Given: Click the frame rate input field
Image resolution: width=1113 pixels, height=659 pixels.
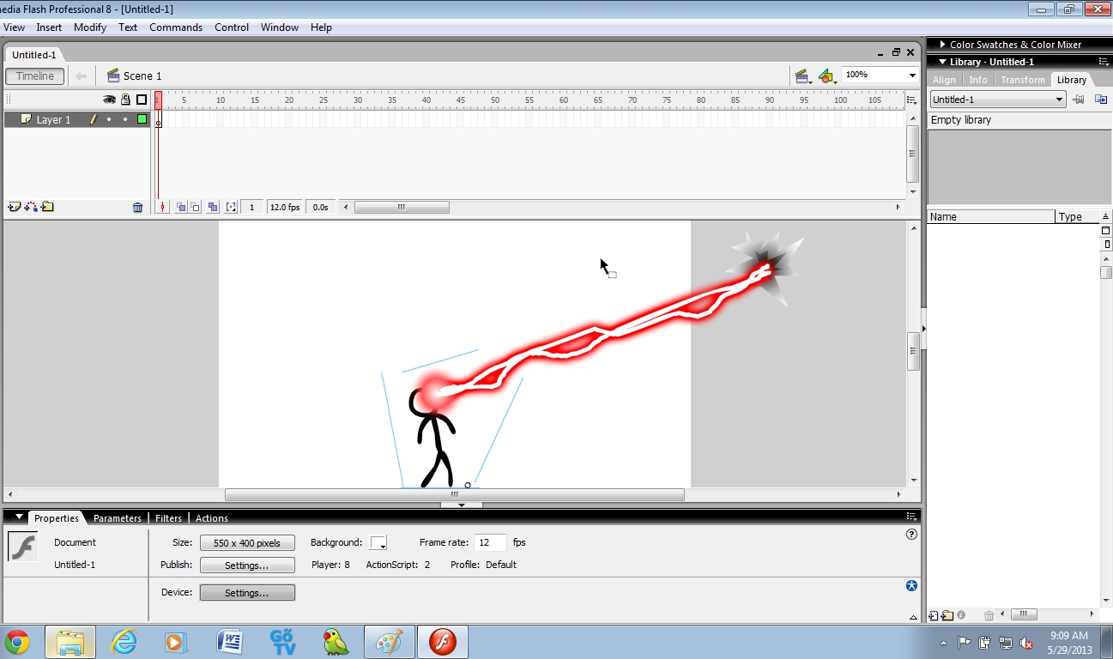Looking at the screenshot, I should 489,541.
